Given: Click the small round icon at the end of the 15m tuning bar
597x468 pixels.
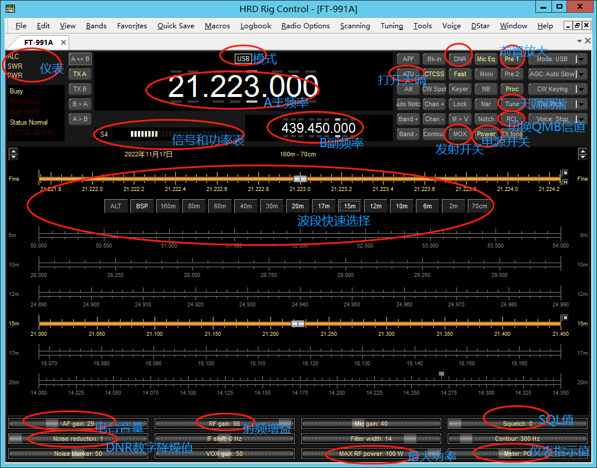Looking at the screenshot, I should 565,317.
